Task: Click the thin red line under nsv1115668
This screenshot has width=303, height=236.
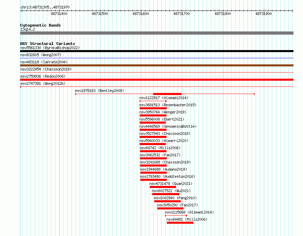Action: click(176, 216)
